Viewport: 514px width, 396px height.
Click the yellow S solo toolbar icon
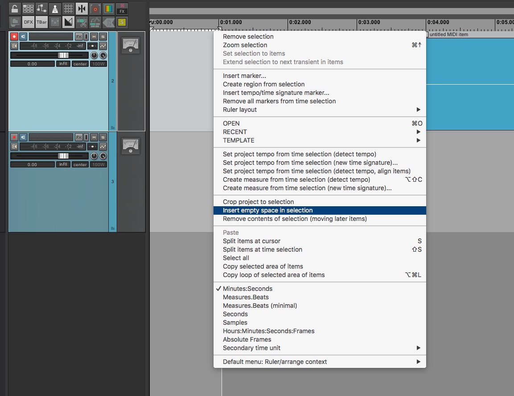click(122, 22)
